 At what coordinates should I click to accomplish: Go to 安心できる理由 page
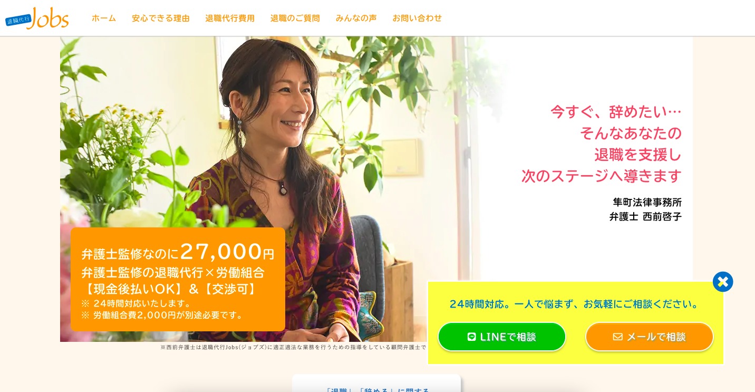pyautogui.click(x=161, y=18)
